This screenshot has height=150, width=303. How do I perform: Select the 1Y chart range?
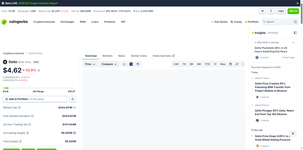[215, 64]
